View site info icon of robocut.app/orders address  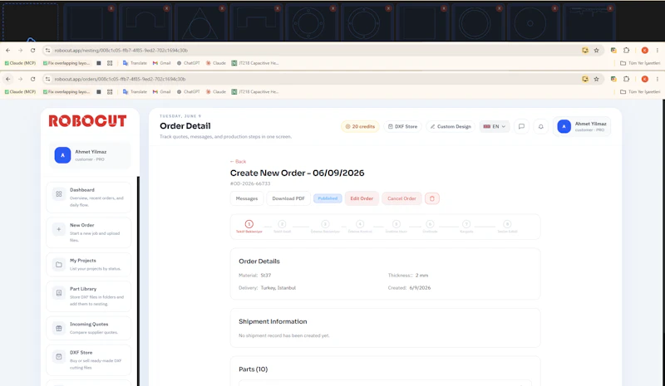coord(48,79)
